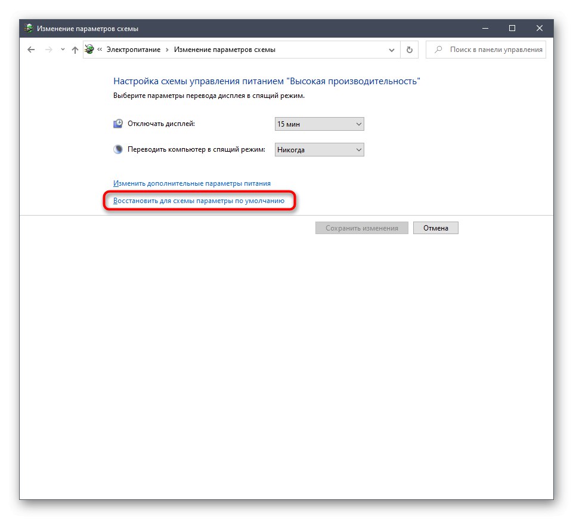Click the double chevron before Электропитание
The height and width of the screenshot is (519, 573).
pyautogui.click(x=100, y=50)
